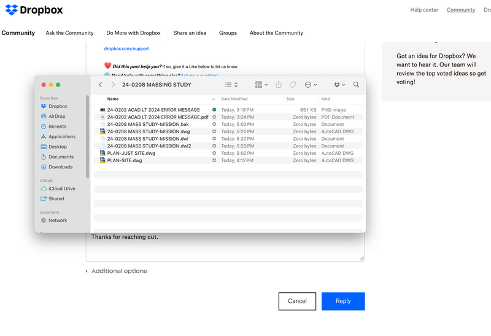The width and height of the screenshot is (491, 336).
Task: Open the more actions ellipsis menu
Action: pyautogui.click(x=311, y=85)
